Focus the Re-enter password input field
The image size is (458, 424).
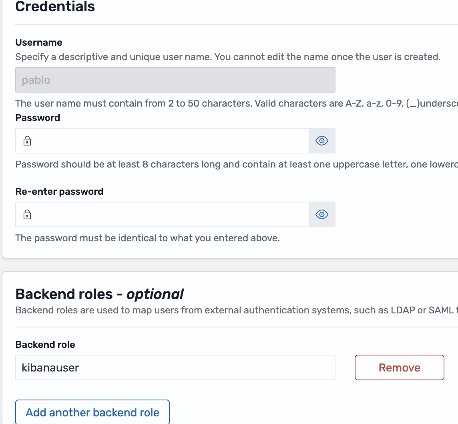(168, 214)
